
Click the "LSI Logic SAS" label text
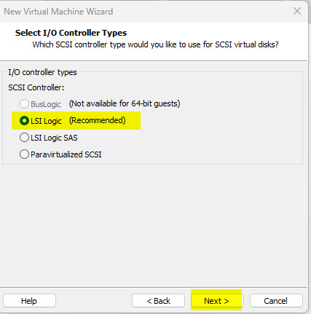pos(54,138)
